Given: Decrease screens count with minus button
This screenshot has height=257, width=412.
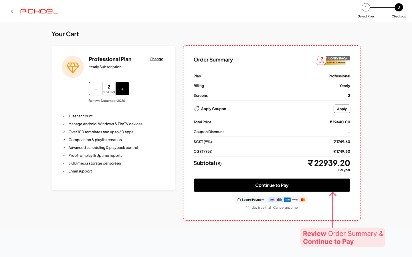Looking at the screenshot, I should (96, 89).
